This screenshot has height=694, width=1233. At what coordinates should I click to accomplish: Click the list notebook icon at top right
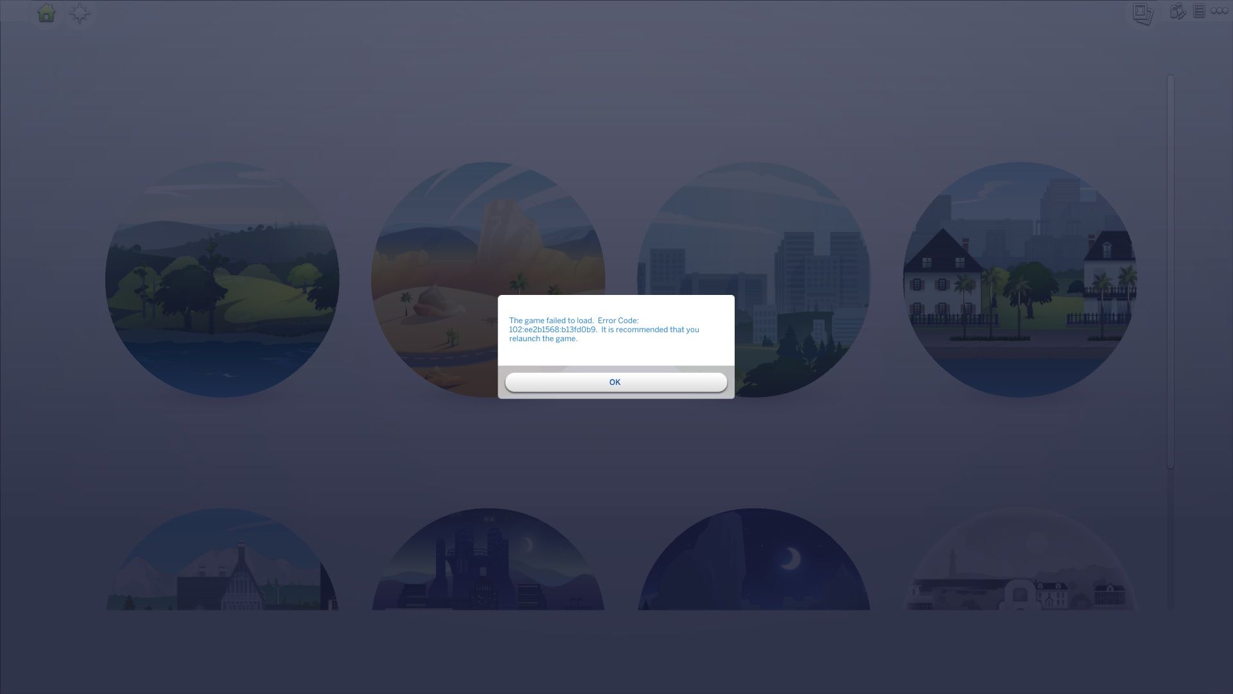(1199, 12)
